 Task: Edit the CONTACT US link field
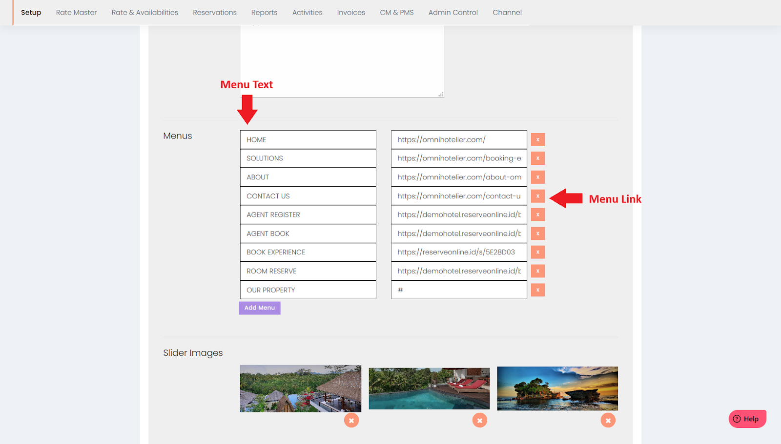point(459,196)
